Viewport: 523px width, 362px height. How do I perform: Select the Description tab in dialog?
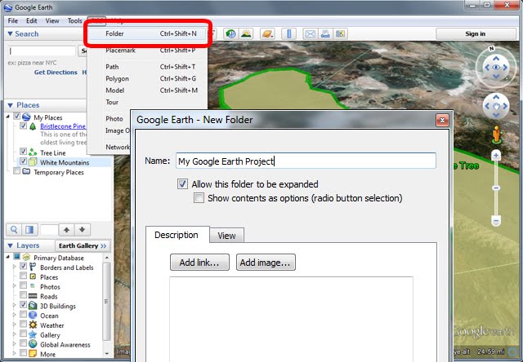click(177, 235)
